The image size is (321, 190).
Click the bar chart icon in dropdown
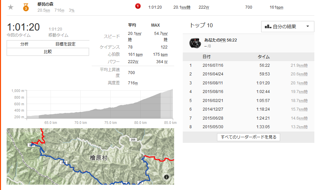coord(268,27)
